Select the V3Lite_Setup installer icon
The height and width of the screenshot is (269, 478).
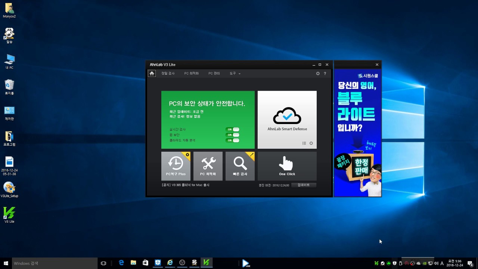(x=9, y=189)
